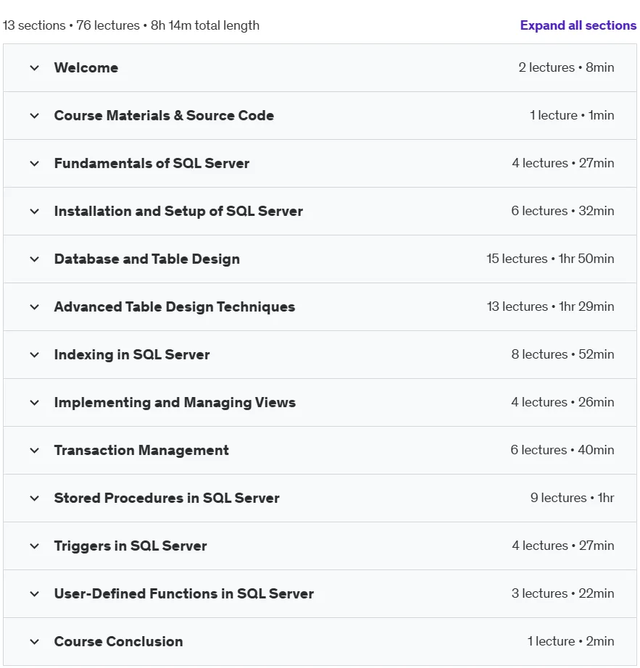The image size is (640, 668).
Task: Expand Triggers in SQL Server chevron
Action: coord(35,546)
